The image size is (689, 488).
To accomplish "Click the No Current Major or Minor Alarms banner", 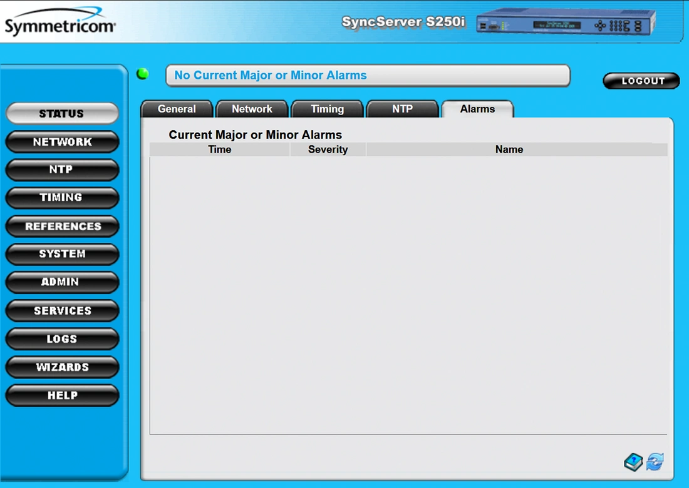I will (368, 76).
